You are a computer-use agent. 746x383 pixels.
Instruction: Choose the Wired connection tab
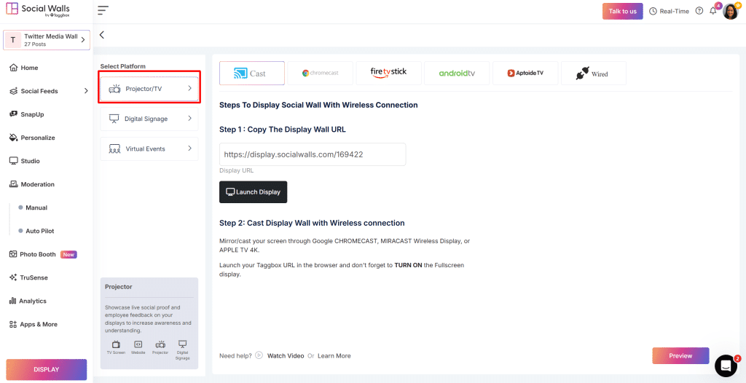[x=593, y=73]
